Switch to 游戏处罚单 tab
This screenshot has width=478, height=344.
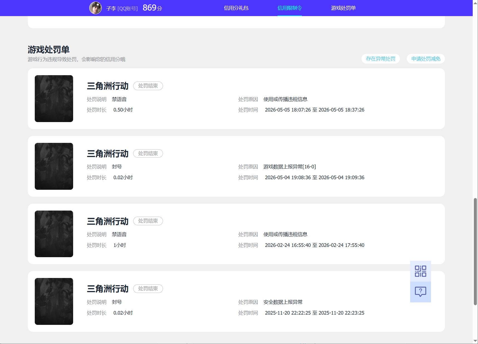click(x=343, y=8)
